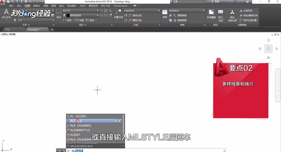Click Link Data (链接数据)
Viewport: 281px width, 152px height.
point(180,20)
